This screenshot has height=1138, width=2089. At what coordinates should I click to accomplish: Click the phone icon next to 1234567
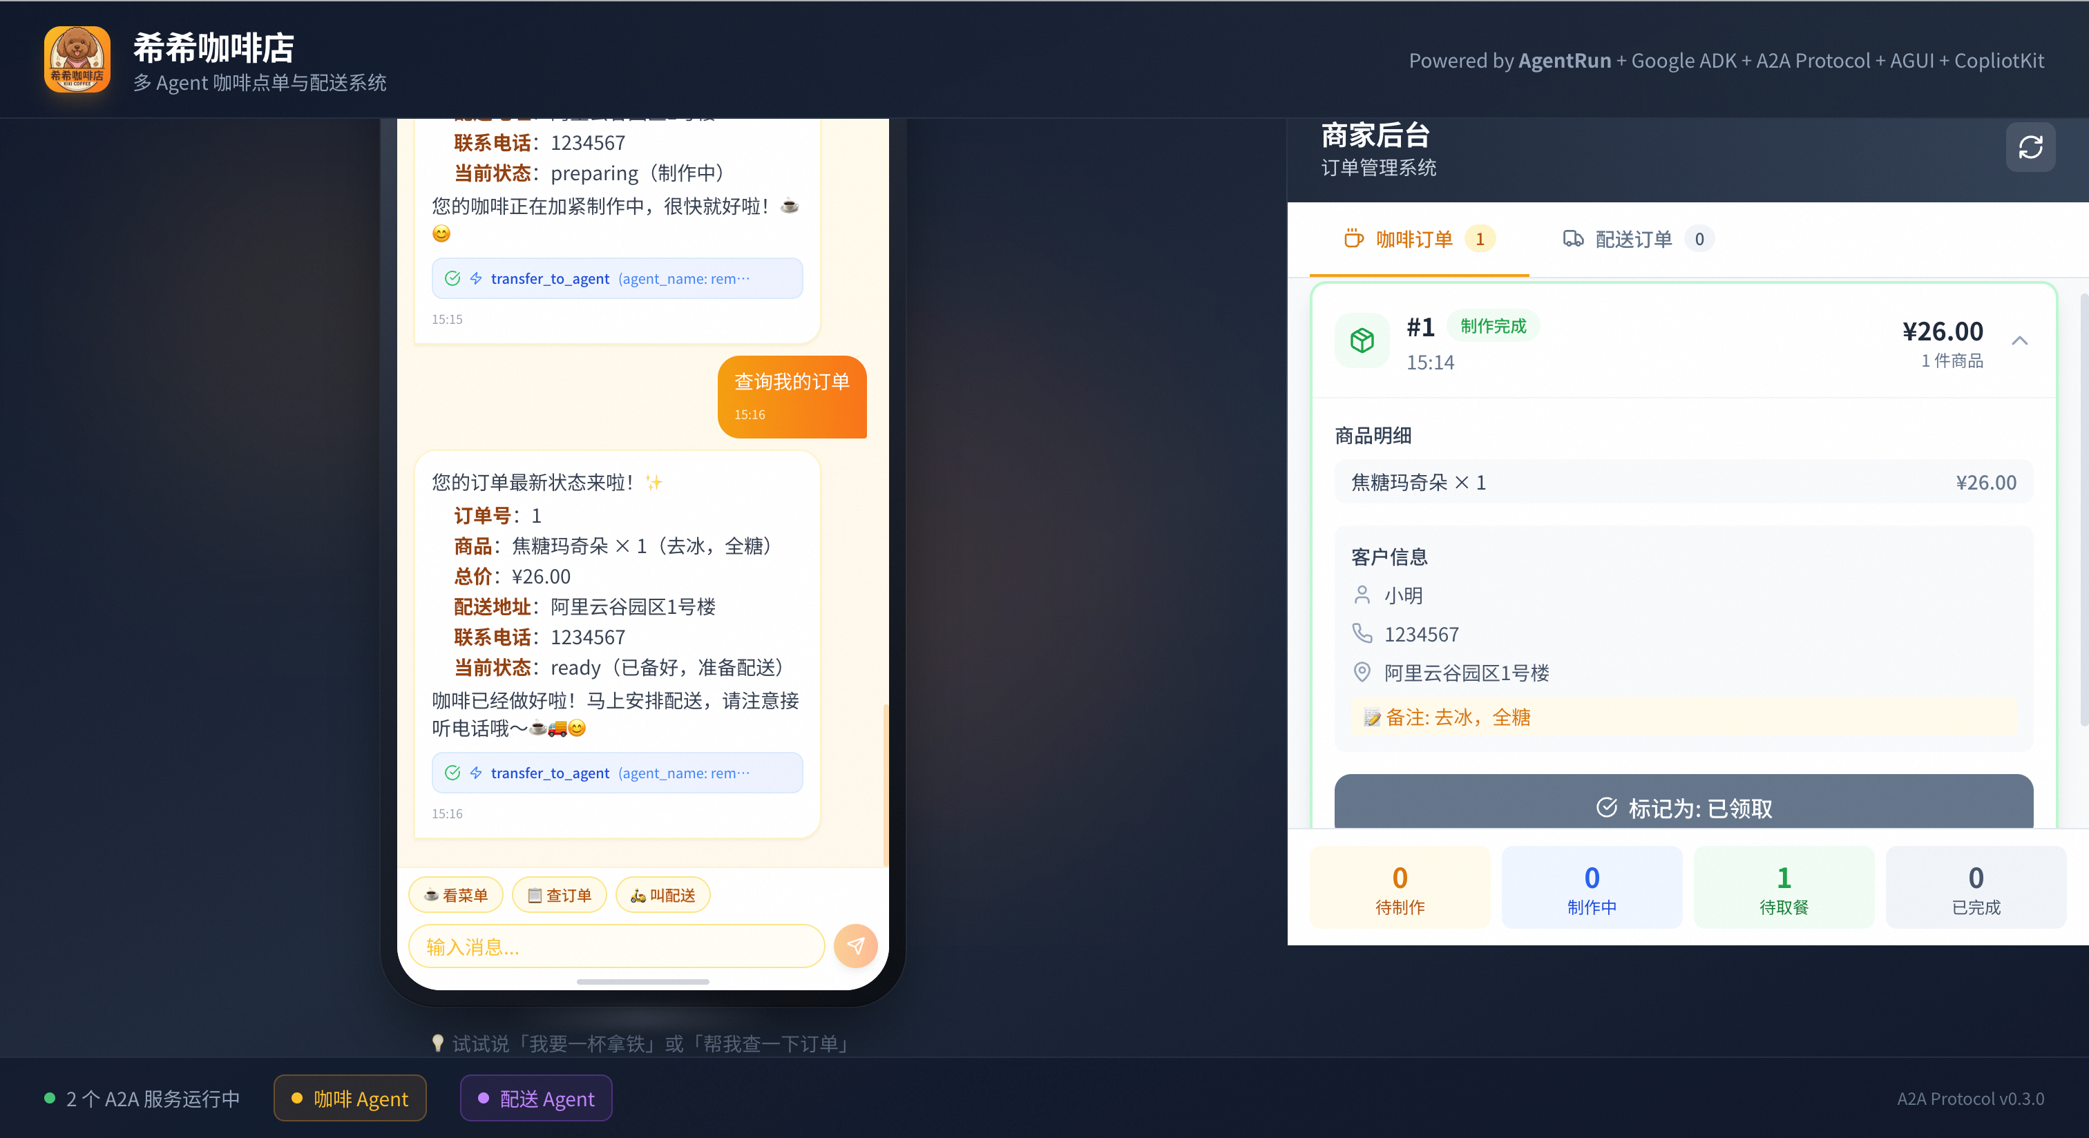coord(1362,633)
